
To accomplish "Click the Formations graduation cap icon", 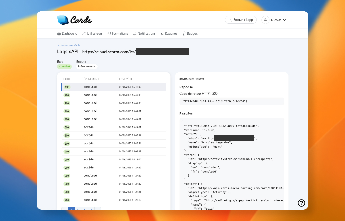I will [109, 33].
